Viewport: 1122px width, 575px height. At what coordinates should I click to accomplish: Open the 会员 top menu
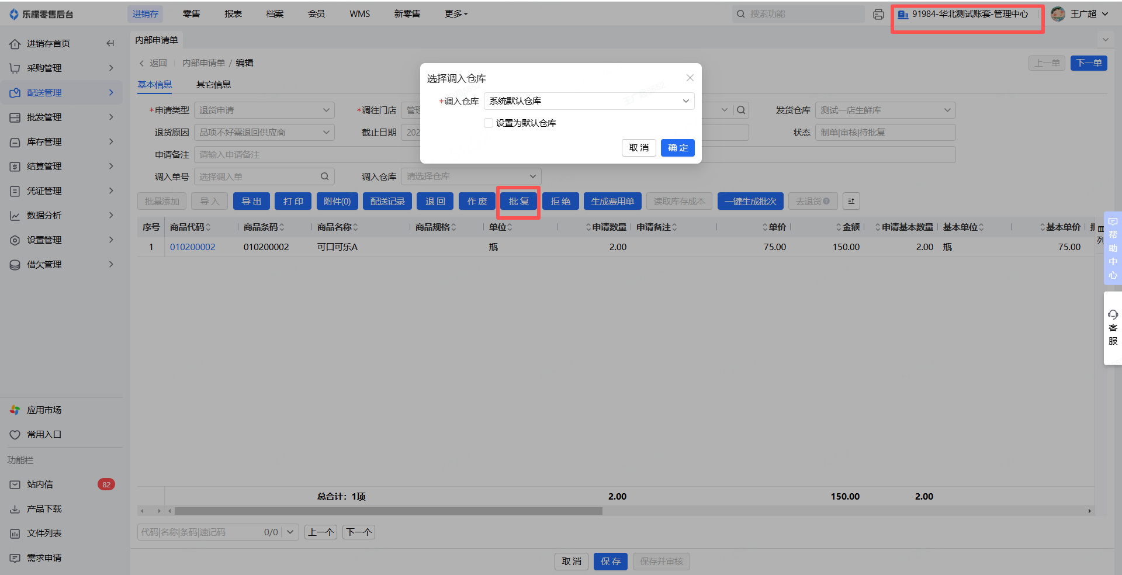pyautogui.click(x=316, y=14)
